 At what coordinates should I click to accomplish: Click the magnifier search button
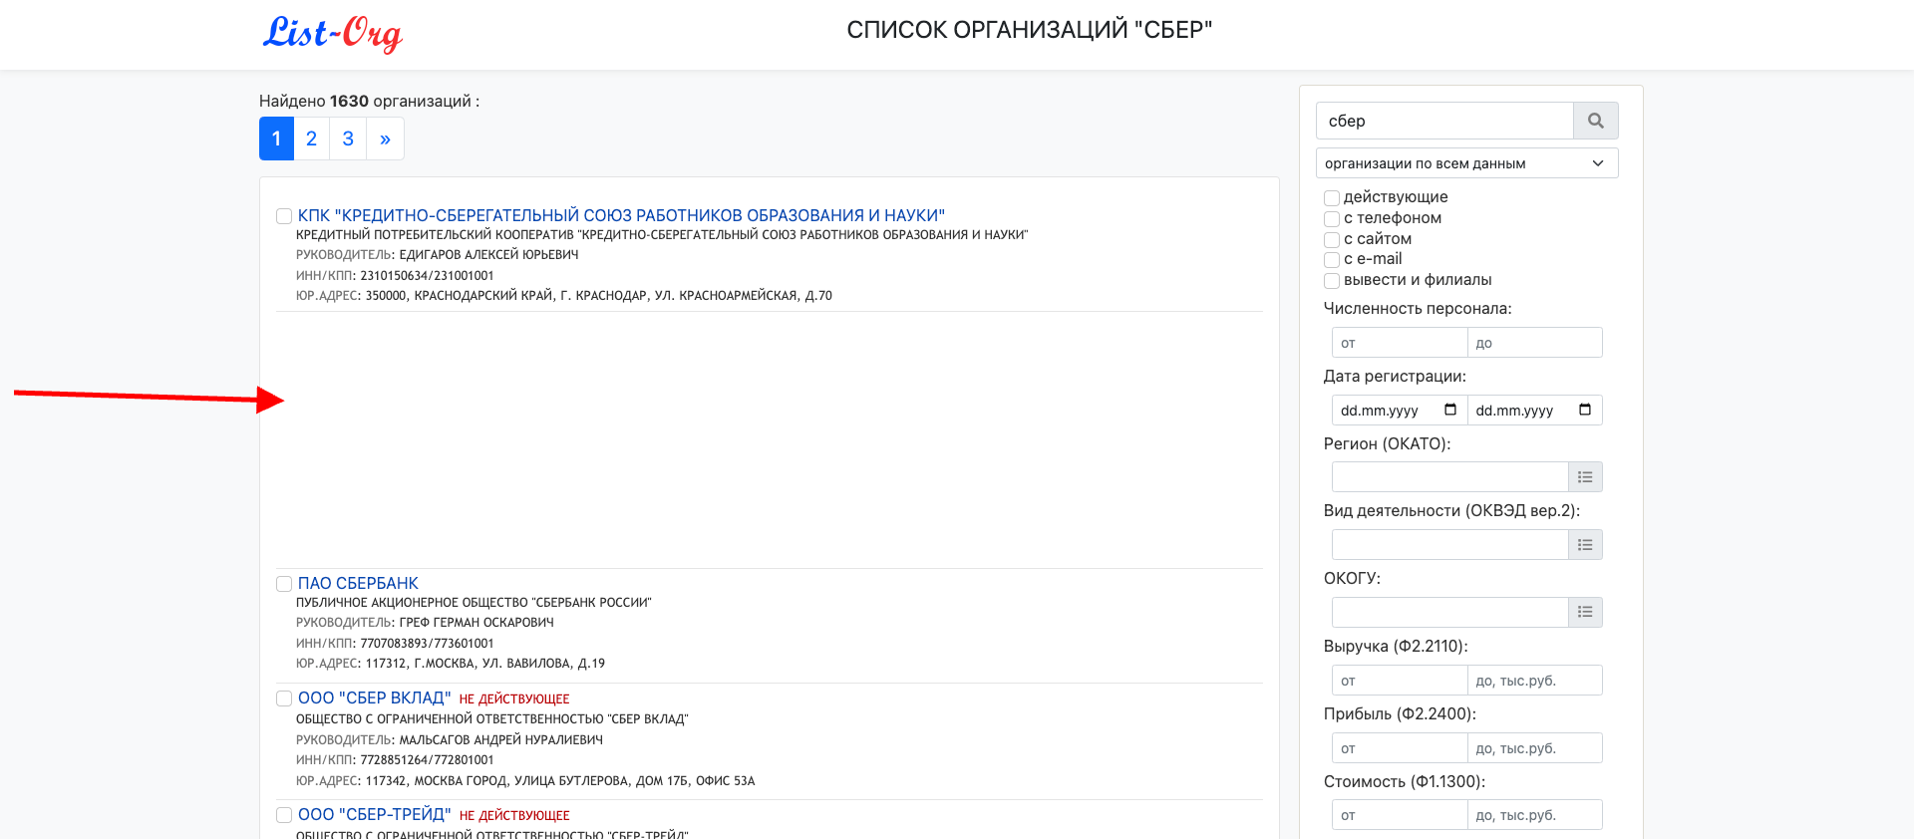click(1595, 121)
